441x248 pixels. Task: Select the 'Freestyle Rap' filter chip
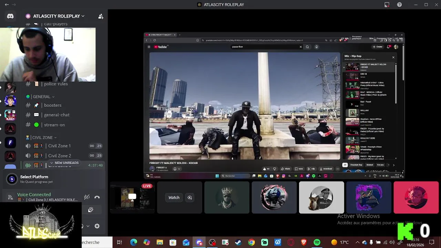coord(356,165)
